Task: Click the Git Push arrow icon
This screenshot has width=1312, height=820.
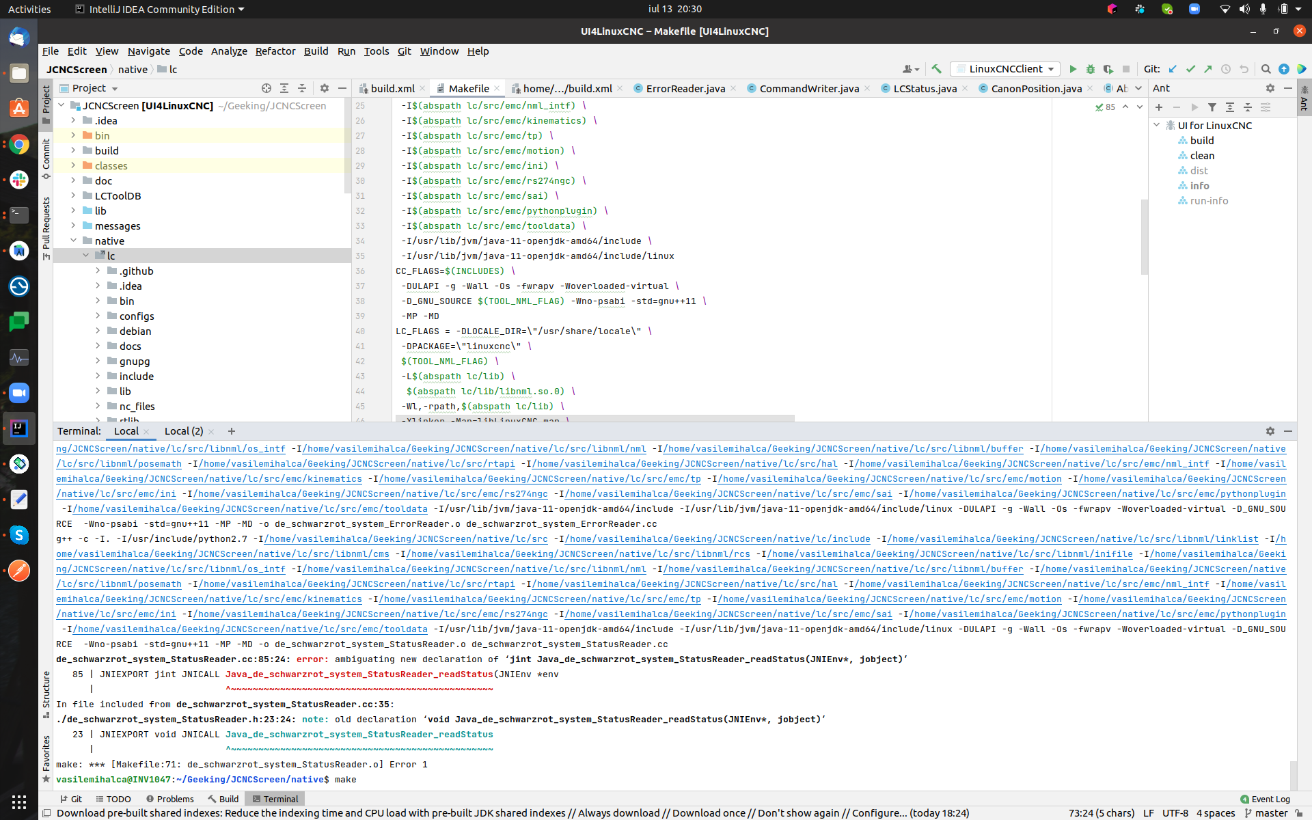Action: (x=1208, y=69)
